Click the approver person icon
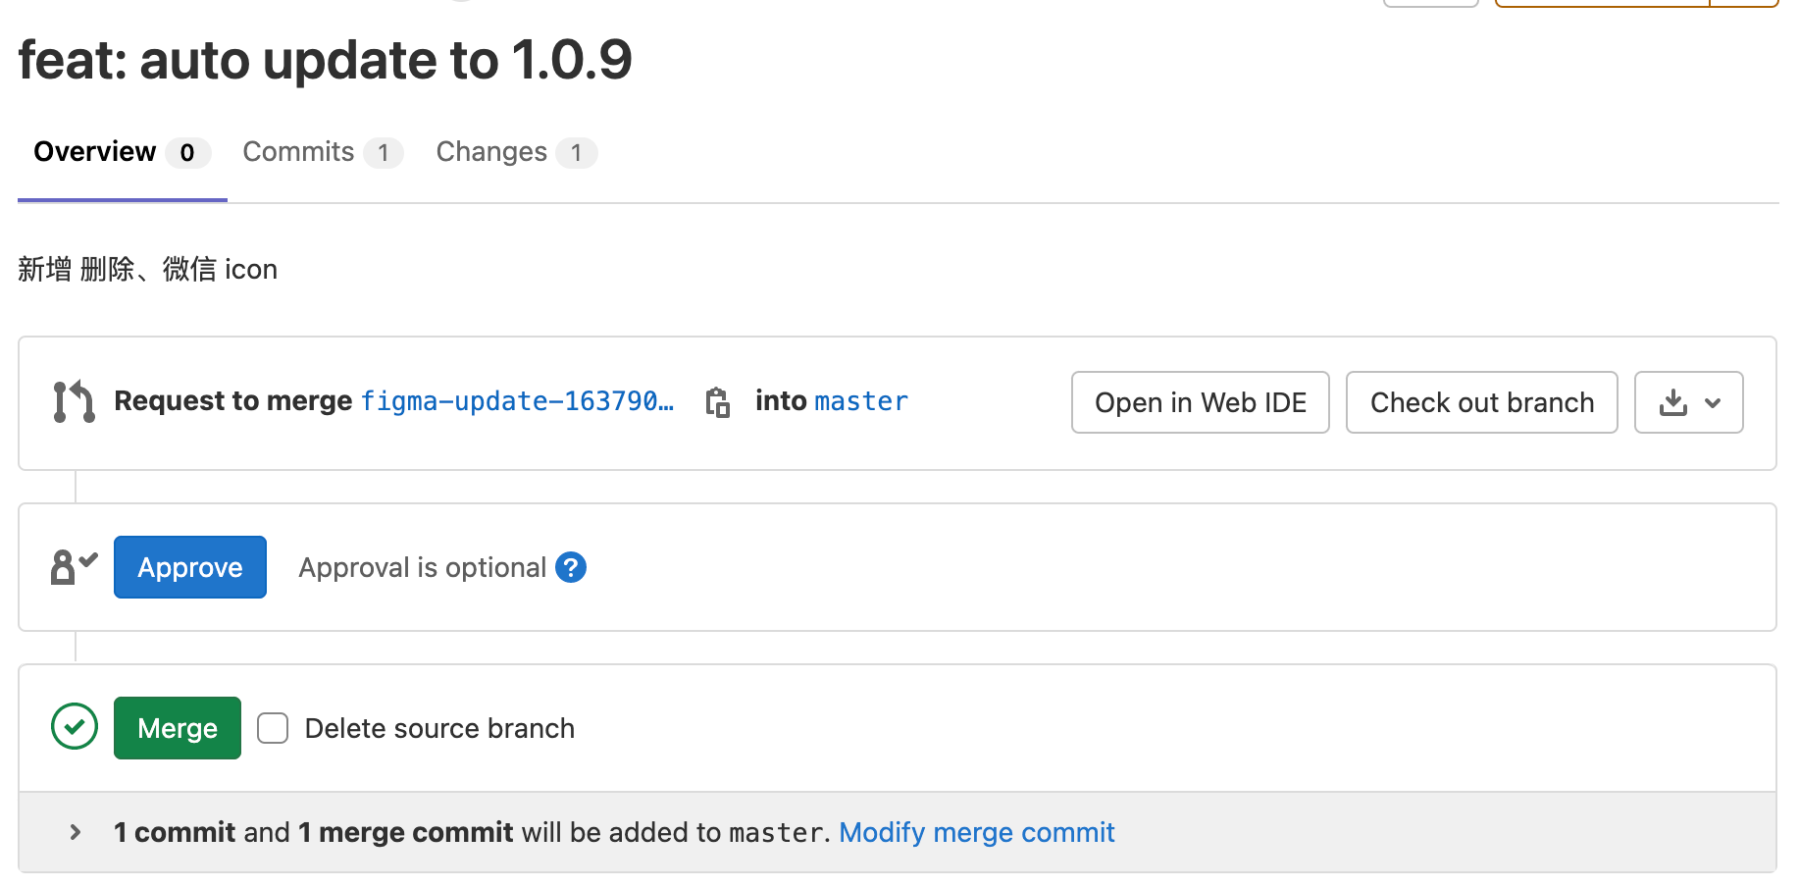This screenshot has height=887, width=1799. [x=74, y=567]
